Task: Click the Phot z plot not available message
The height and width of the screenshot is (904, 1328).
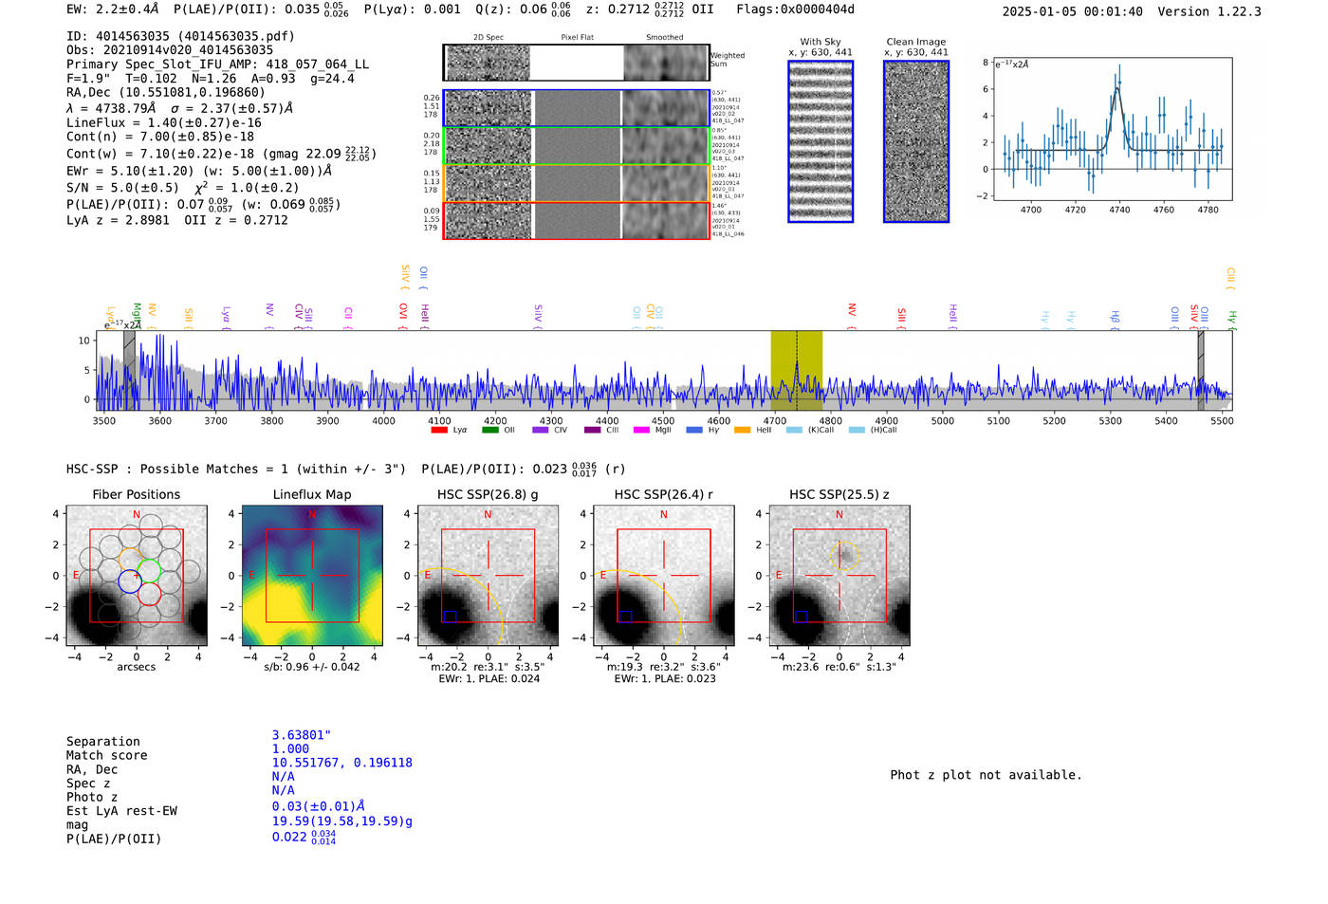Action: pyautogui.click(x=986, y=775)
